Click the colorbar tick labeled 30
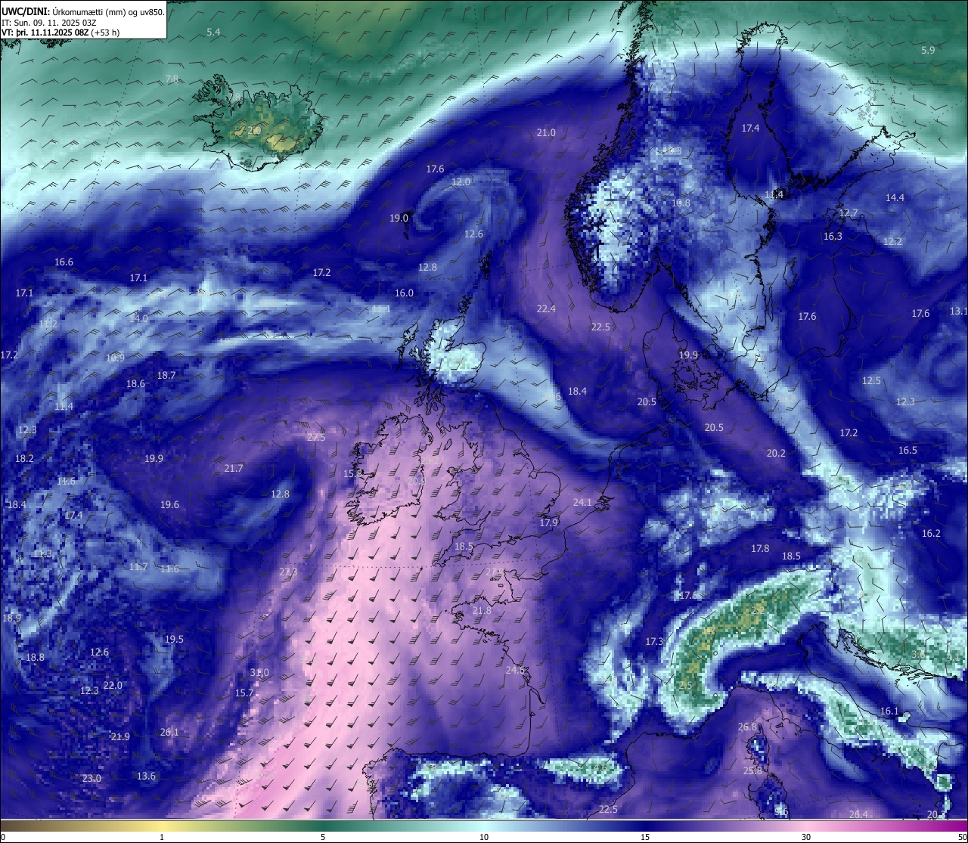This screenshot has width=968, height=843. (x=806, y=836)
